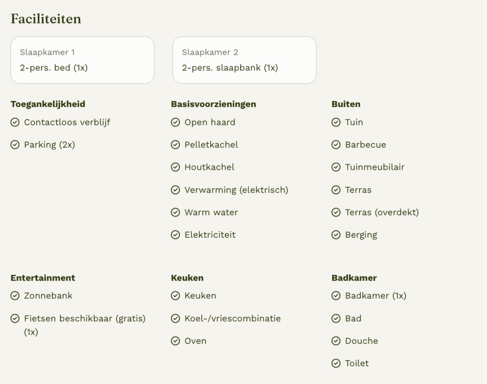The image size is (487, 384).
Task: Click the checkmark icon next to Open haard
Action: [175, 122]
